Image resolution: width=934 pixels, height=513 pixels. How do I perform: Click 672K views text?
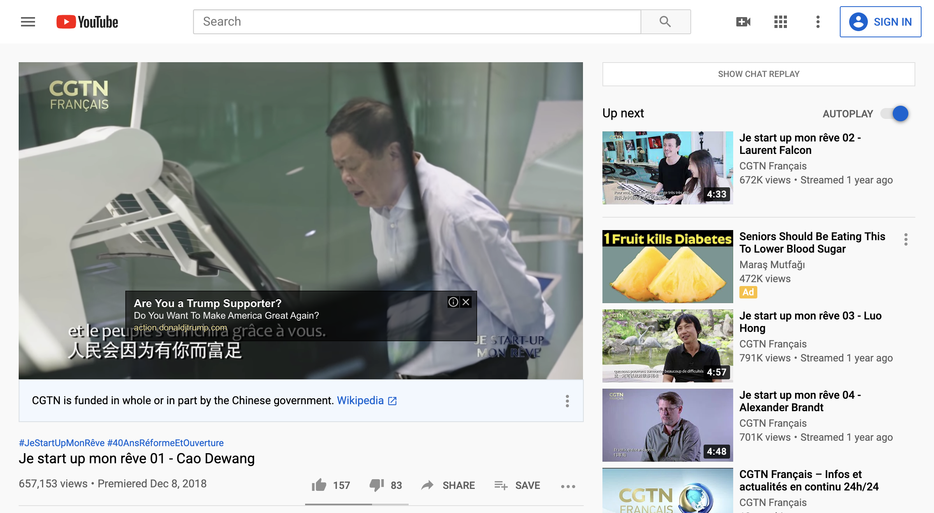coord(765,180)
